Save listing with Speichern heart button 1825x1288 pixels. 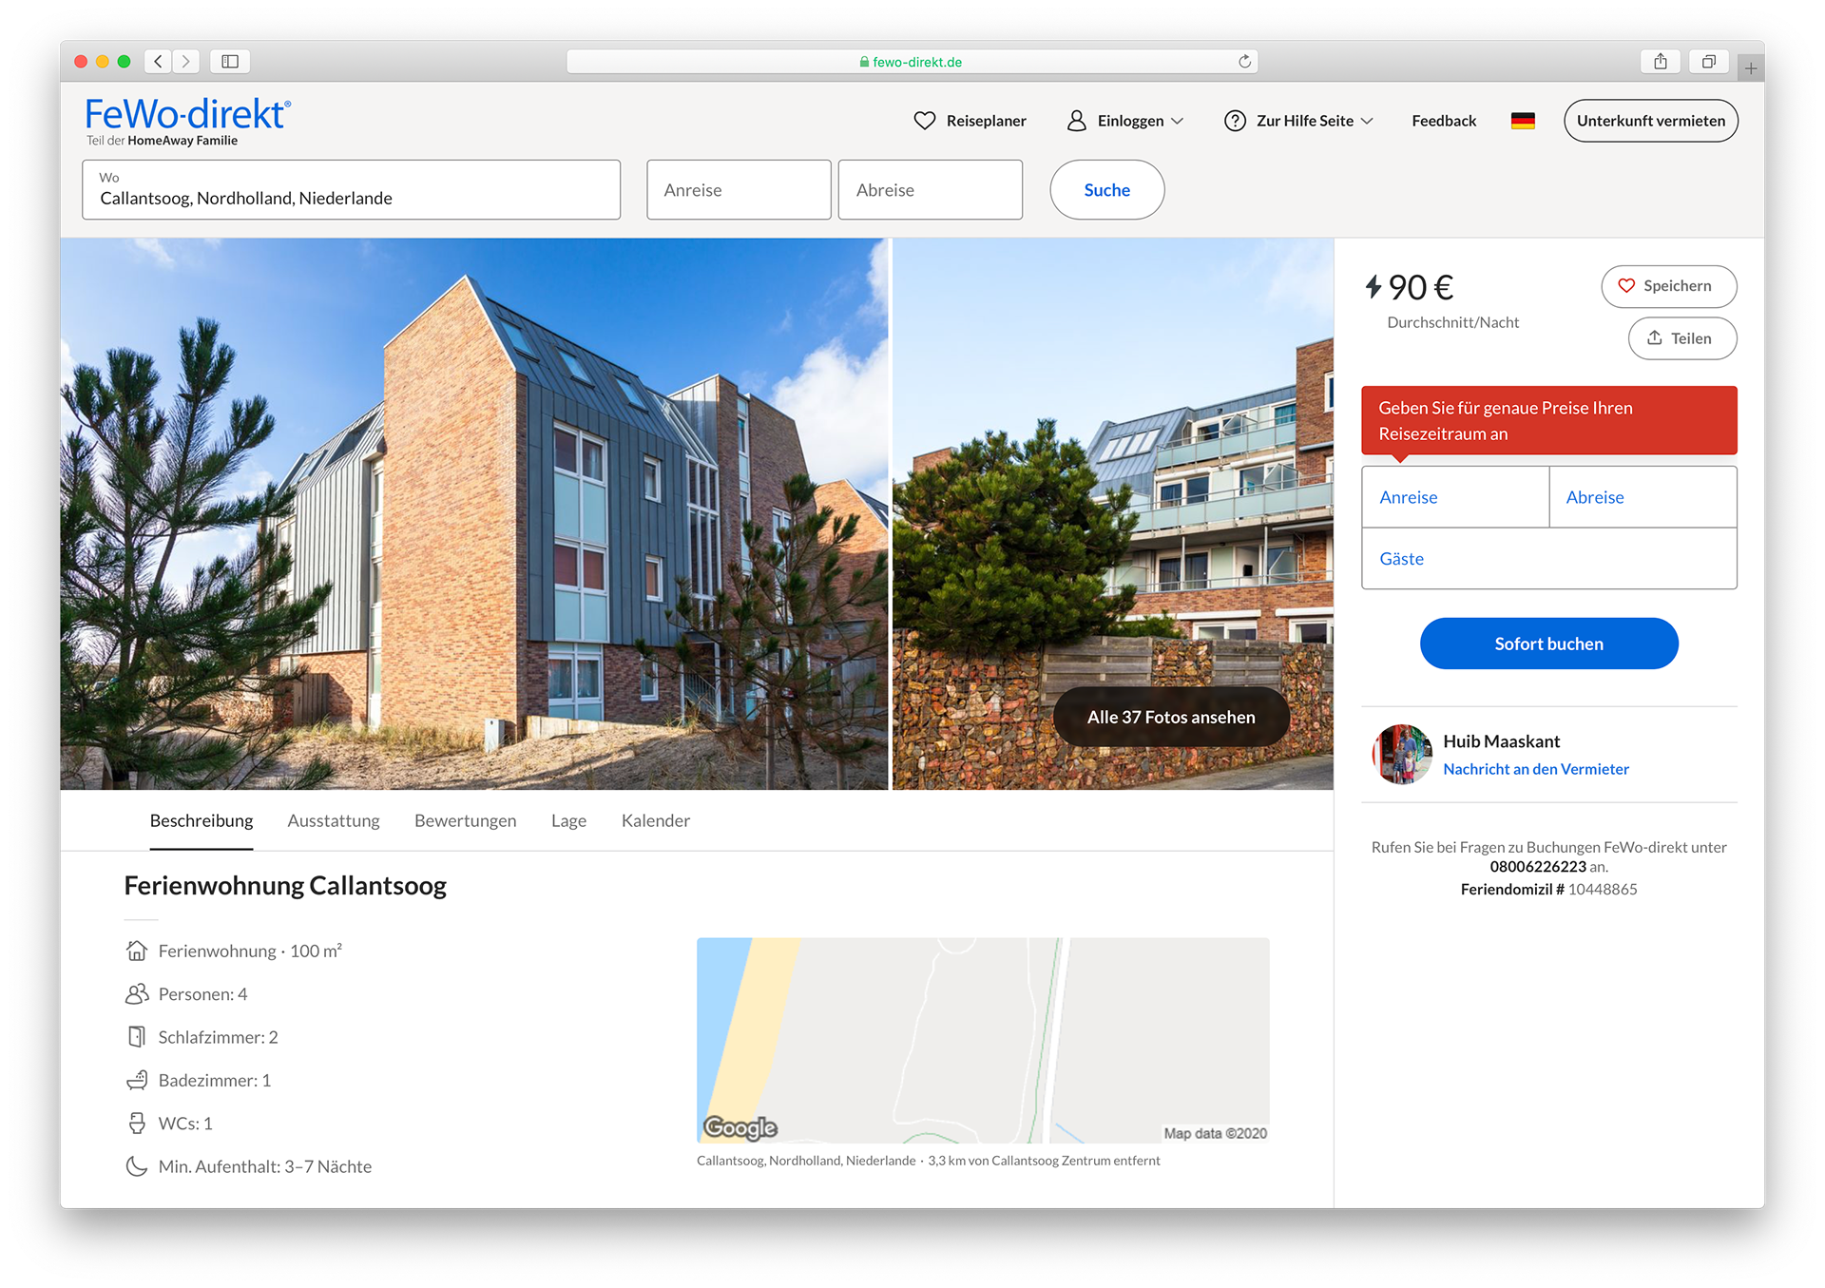coord(1668,286)
